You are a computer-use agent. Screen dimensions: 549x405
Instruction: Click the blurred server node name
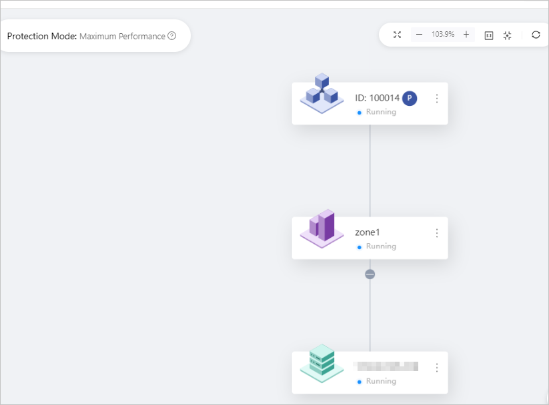point(386,366)
